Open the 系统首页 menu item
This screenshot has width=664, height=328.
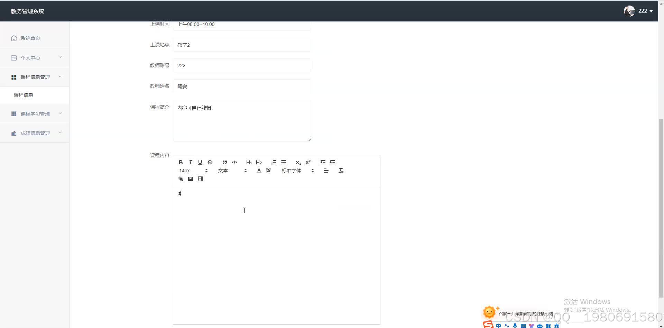(30, 38)
